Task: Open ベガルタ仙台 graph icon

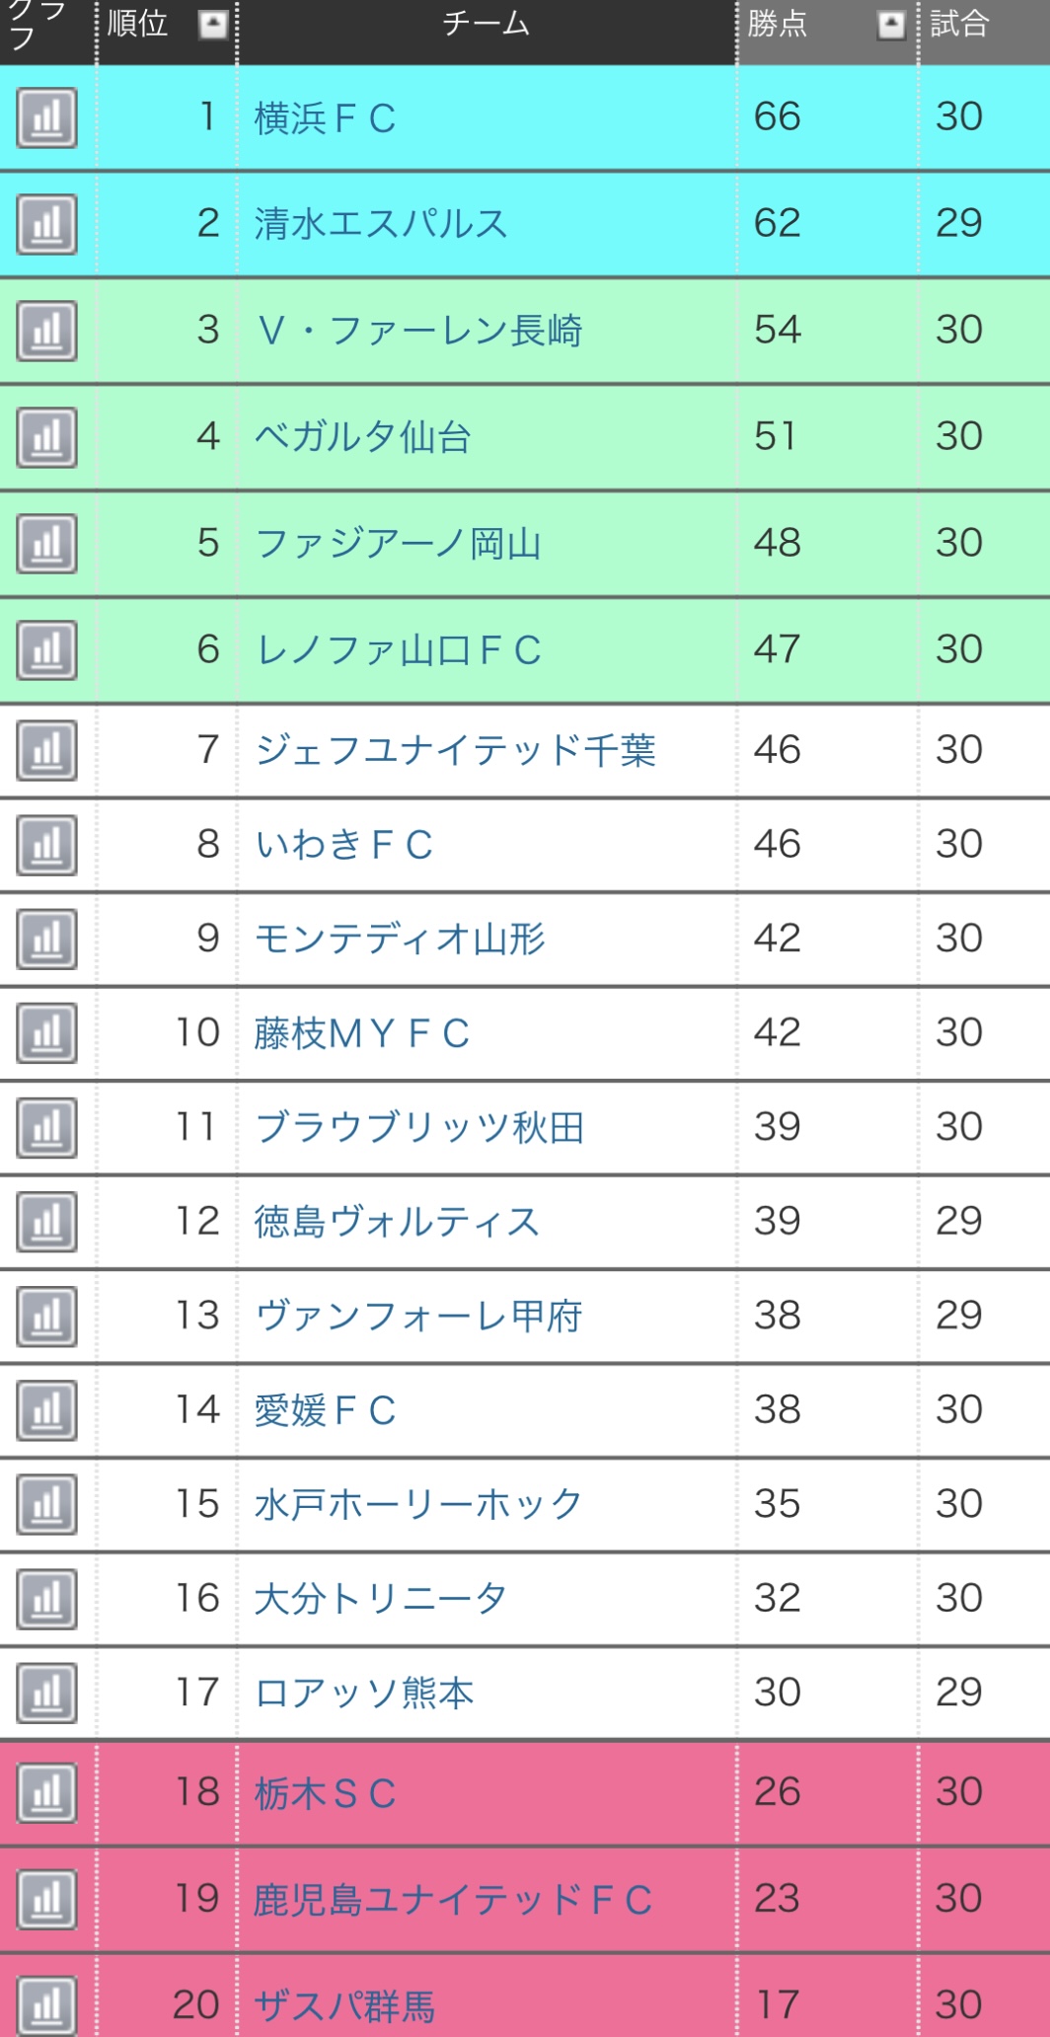Action: 46,437
